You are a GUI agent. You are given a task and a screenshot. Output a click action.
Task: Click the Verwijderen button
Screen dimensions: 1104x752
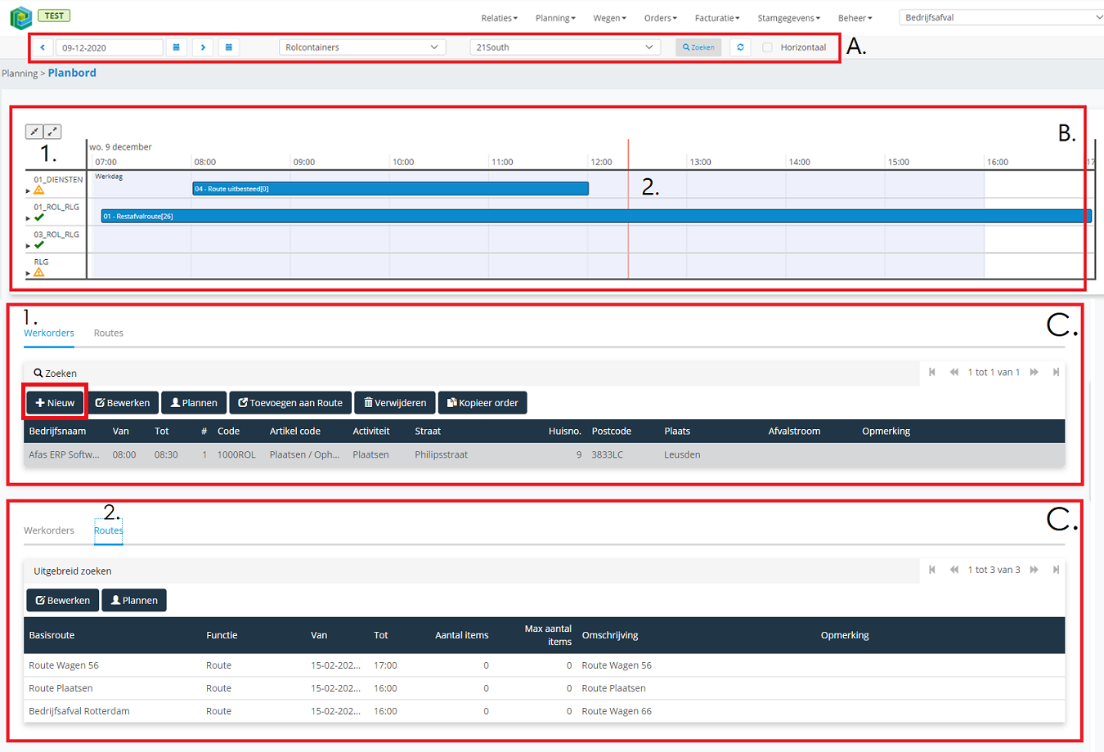point(395,403)
